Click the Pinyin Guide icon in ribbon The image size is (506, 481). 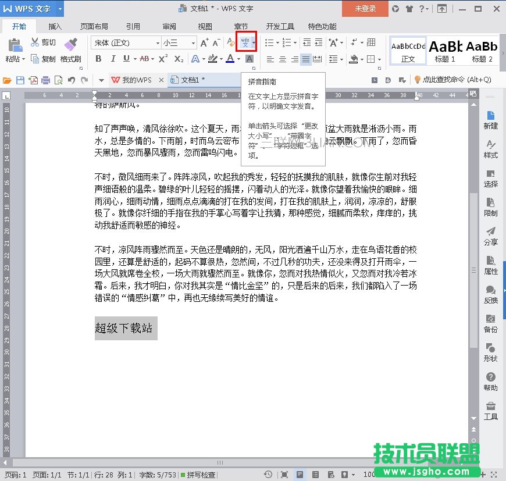click(245, 42)
